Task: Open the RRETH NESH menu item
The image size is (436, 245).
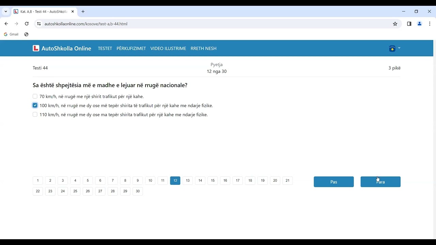Action: [203, 48]
